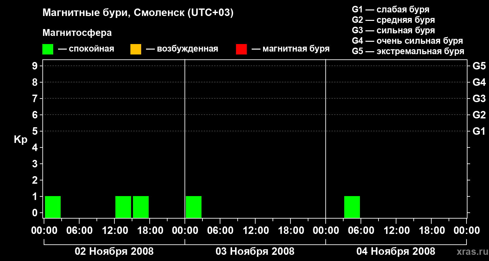Click the '06:00' tick label under 02 Ноября
This screenshot has height=261, width=489.
pyautogui.click(x=79, y=231)
